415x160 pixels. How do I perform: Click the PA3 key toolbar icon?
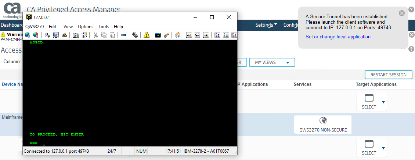[234, 35]
